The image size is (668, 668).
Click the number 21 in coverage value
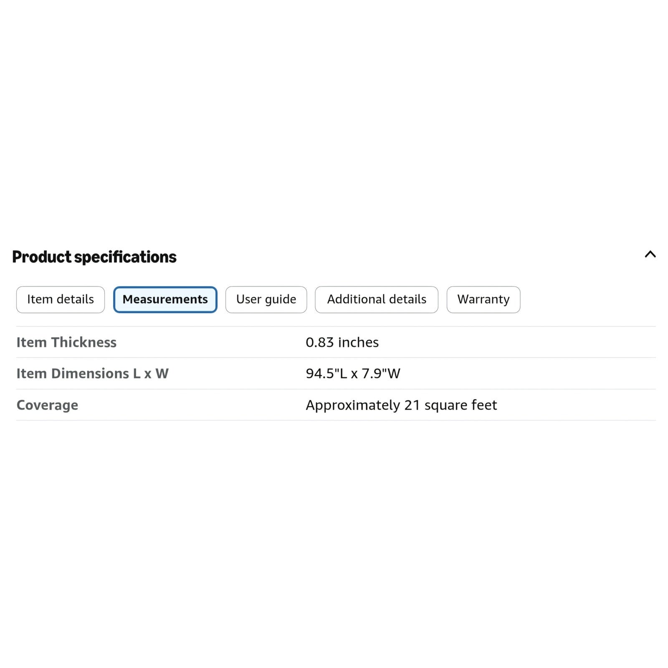point(412,405)
